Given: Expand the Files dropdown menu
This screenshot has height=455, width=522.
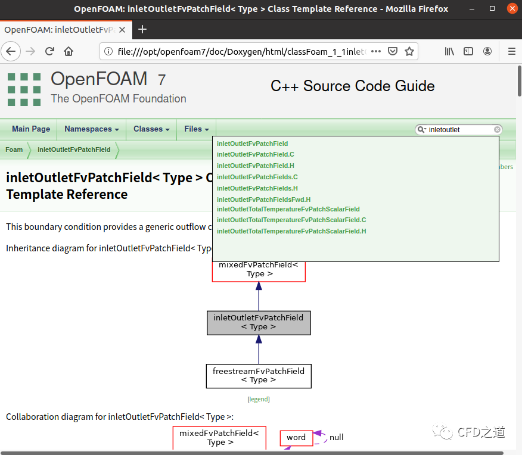Looking at the screenshot, I should pyautogui.click(x=196, y=129).
